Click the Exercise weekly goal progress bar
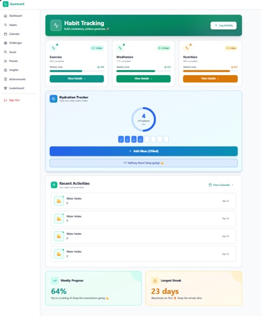Image resolution: width=261 pixels, height=316 pixels. (x=77, y=71)
